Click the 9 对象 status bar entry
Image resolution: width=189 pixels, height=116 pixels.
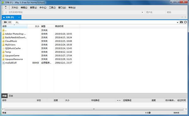coord(148,113)
